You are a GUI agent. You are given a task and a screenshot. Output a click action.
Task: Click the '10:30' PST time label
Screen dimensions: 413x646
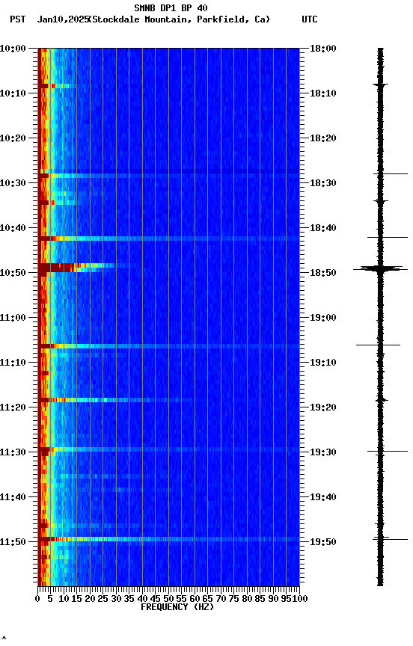13,183
